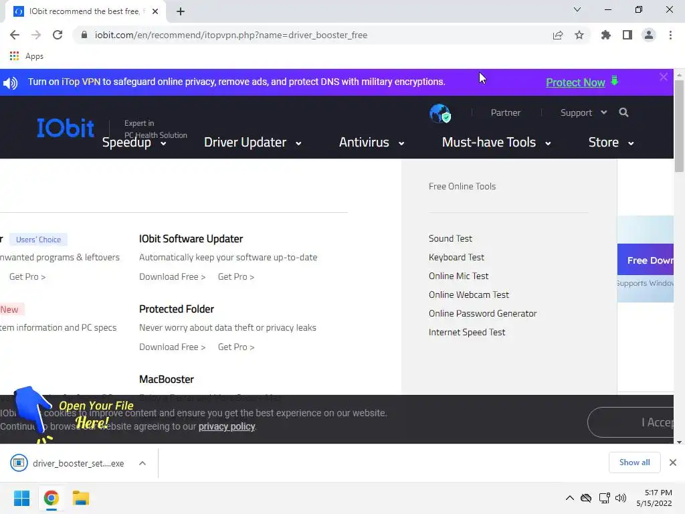Bookmark this page with the star icon
Screen dimensions: 685x514
pyautogui.click(x=579, y=35)
